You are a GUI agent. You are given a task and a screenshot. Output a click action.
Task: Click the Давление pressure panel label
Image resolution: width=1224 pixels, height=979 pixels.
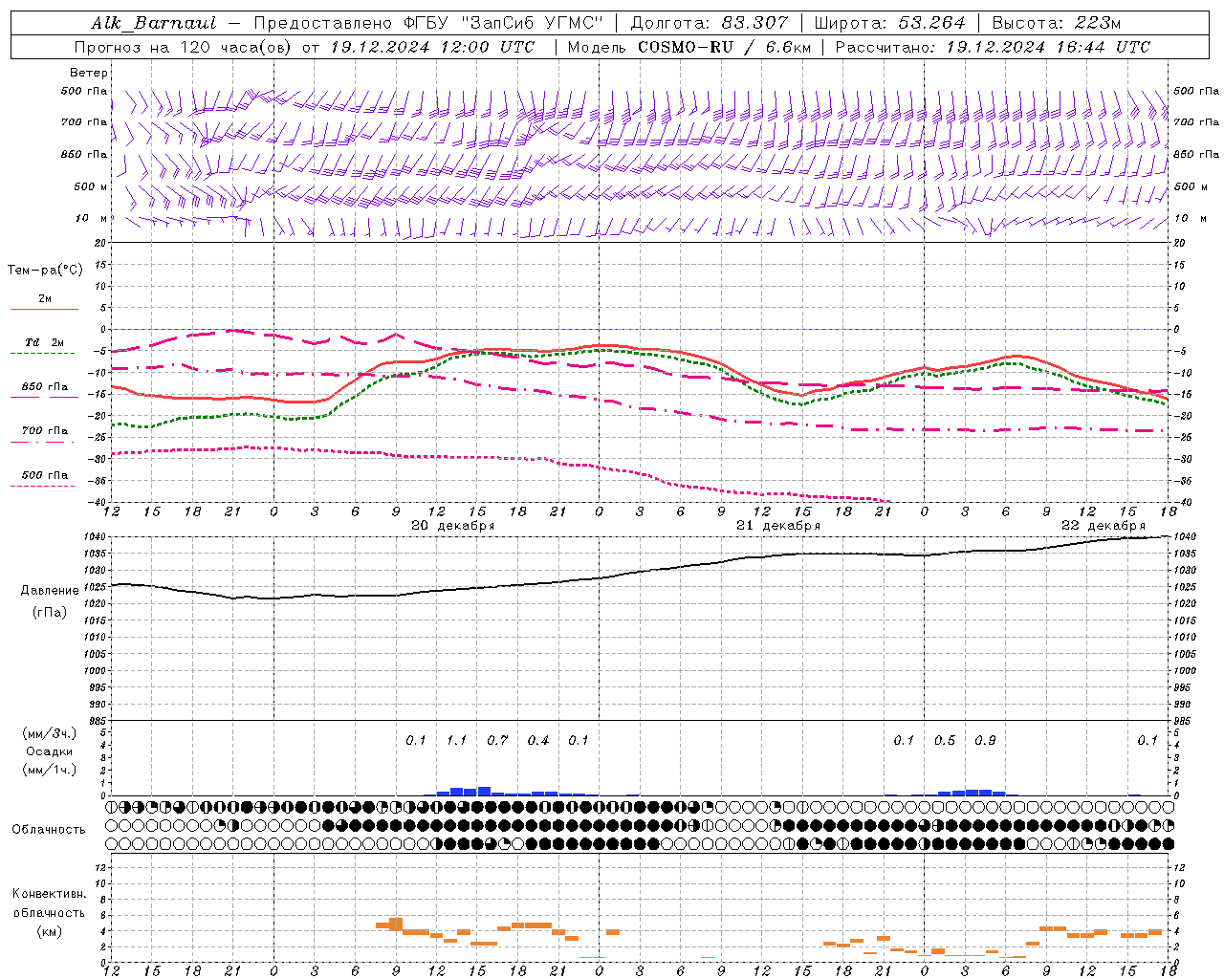pyautogui.click(x=50, y=591)
